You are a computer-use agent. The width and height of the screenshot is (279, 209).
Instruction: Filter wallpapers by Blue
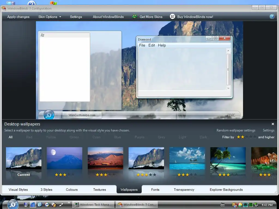[117, 137]
